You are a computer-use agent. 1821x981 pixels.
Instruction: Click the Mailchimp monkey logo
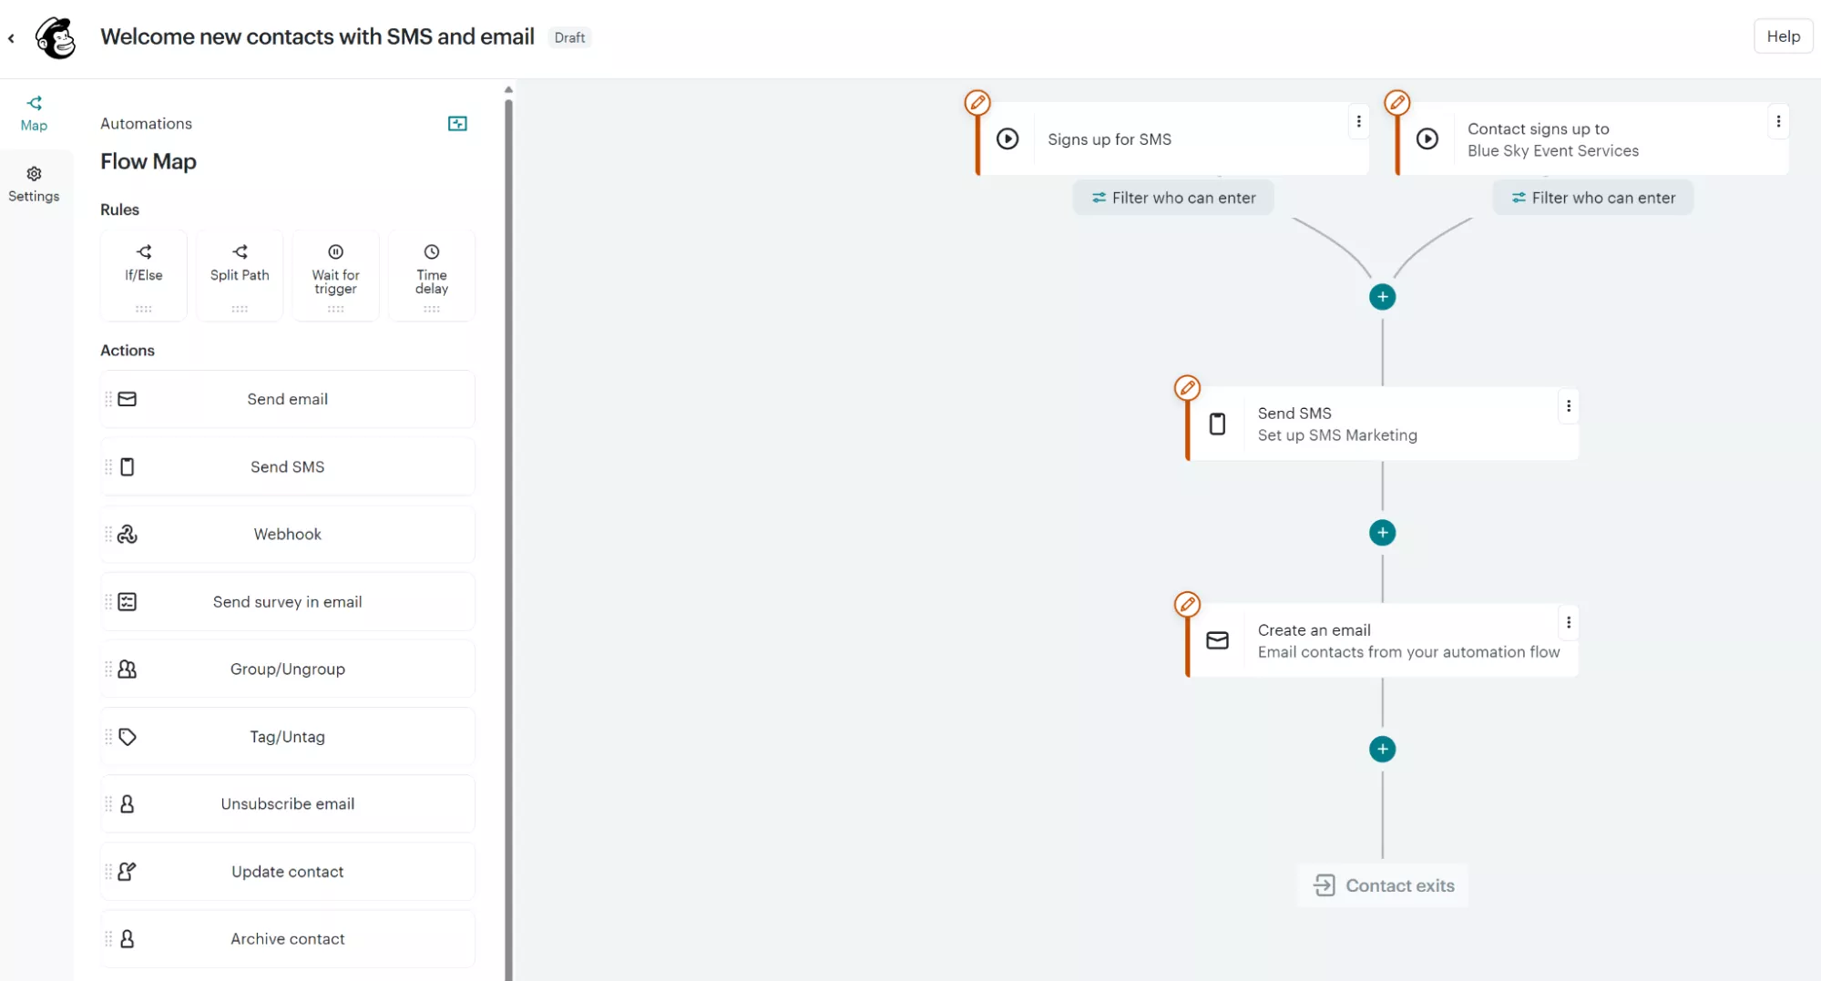coord(56,37)
